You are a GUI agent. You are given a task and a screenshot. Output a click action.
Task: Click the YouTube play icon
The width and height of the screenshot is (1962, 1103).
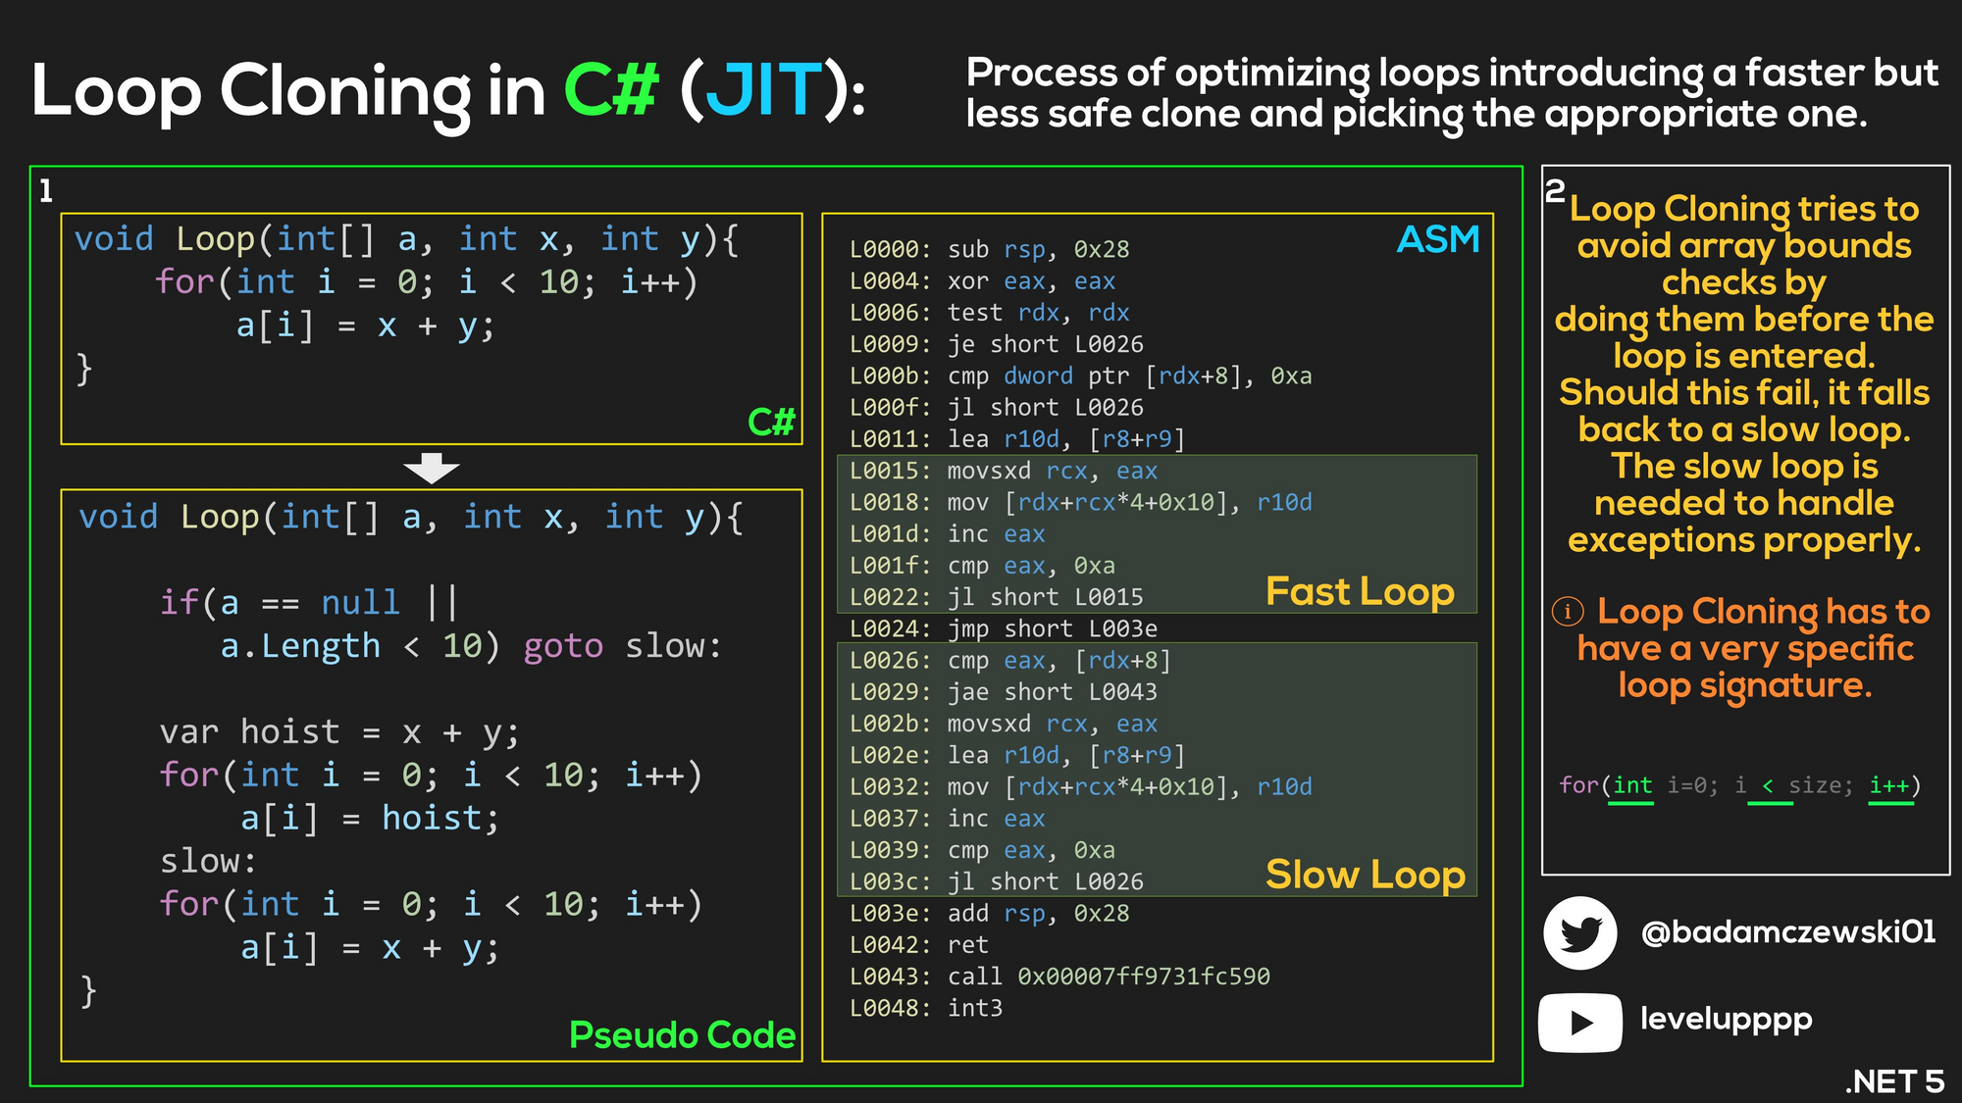pyautogui.click(x=1579, y=1023)
